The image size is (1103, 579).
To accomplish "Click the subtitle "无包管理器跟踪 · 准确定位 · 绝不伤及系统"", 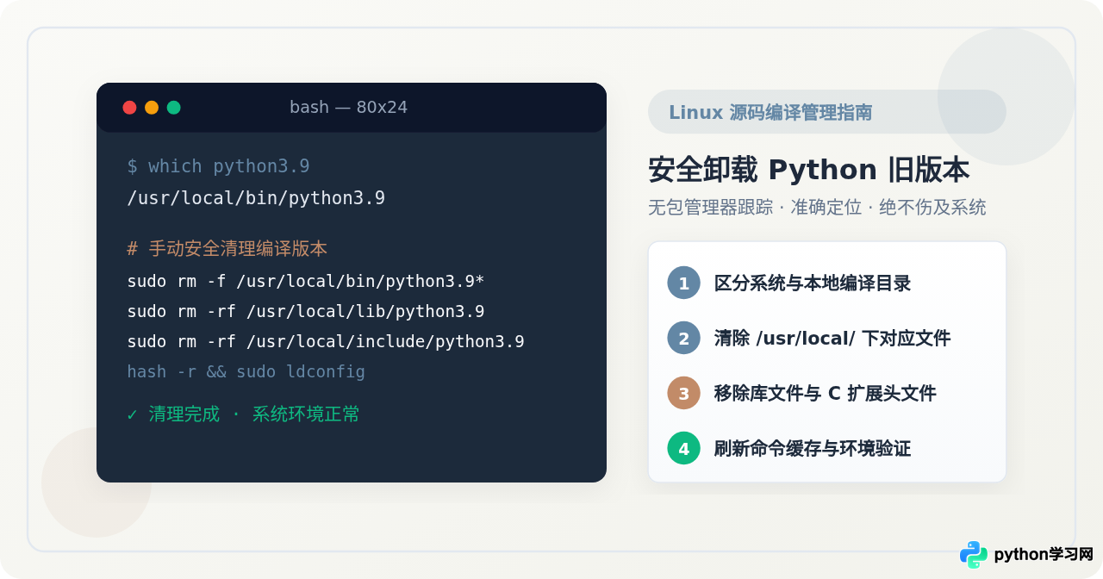I will (x=817, y=208).
